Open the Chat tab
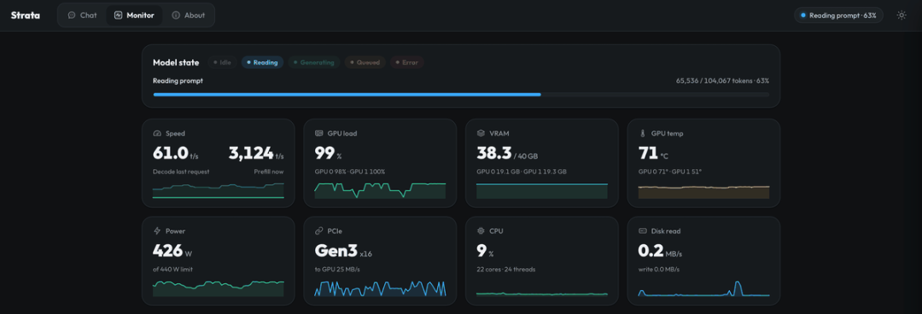922x314 pixels. click(x=82, y=15)
